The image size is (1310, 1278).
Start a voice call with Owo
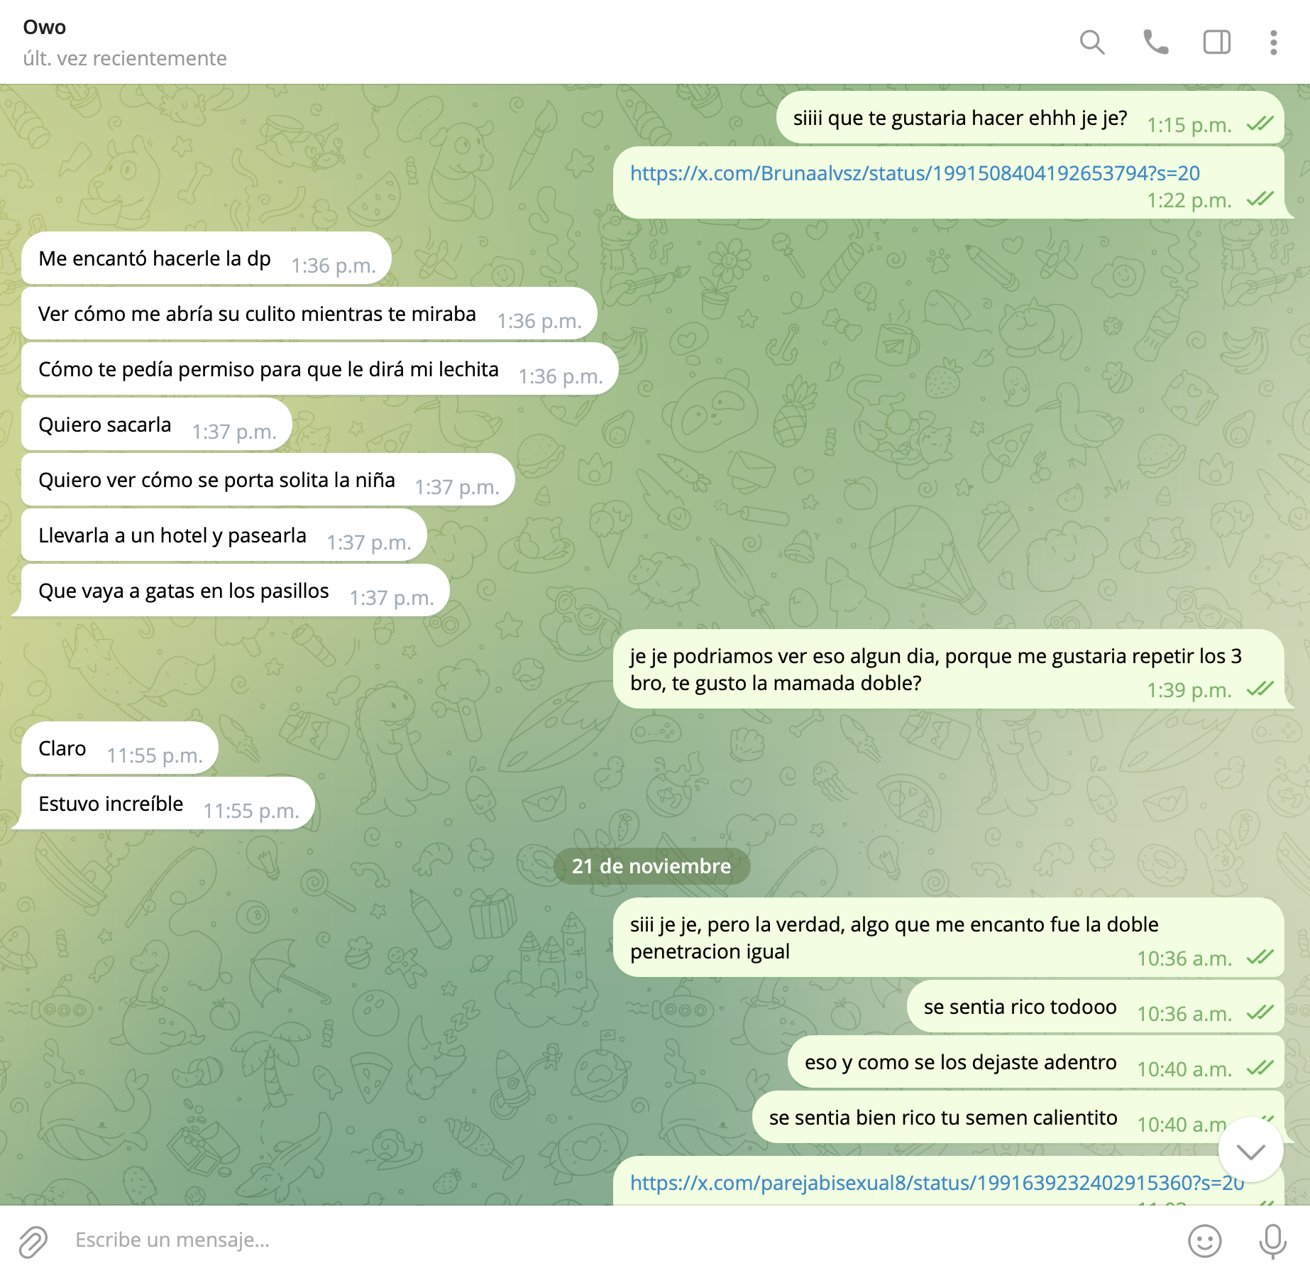pos(1155,43)
